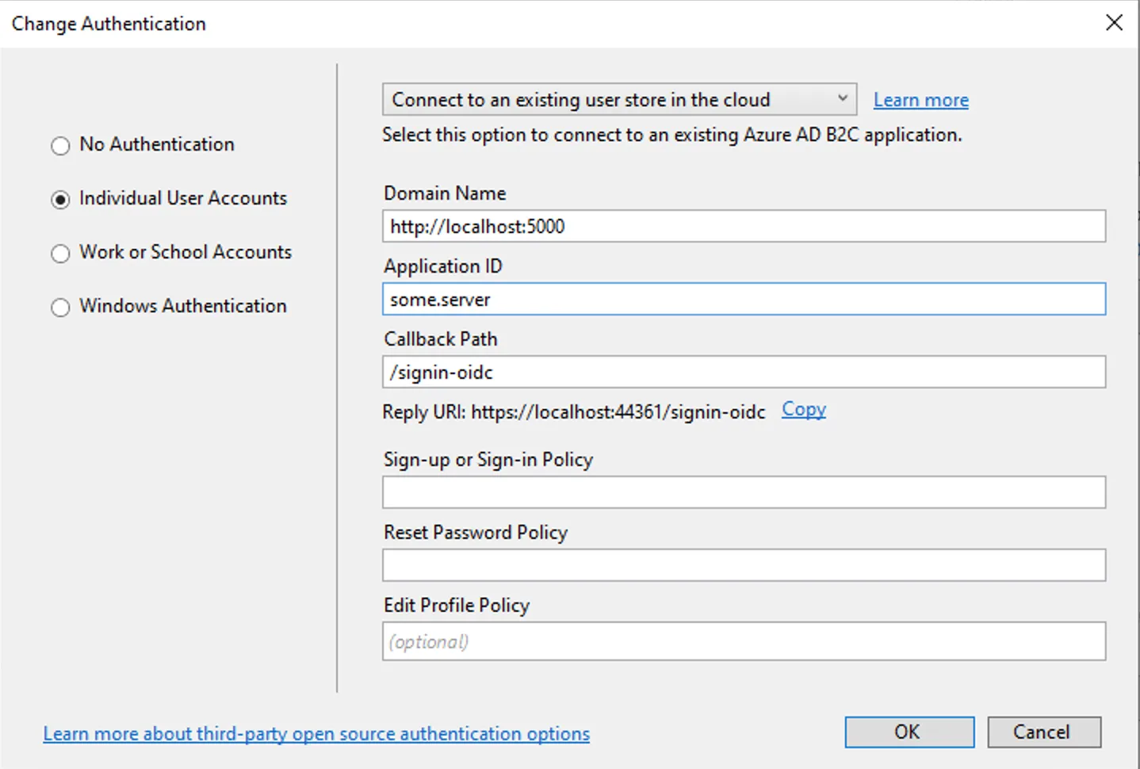Viewport: 1140px width, 769px height.
Task: Select the No Authentication option
Action: pyautogui.click(x=61, y=146)
